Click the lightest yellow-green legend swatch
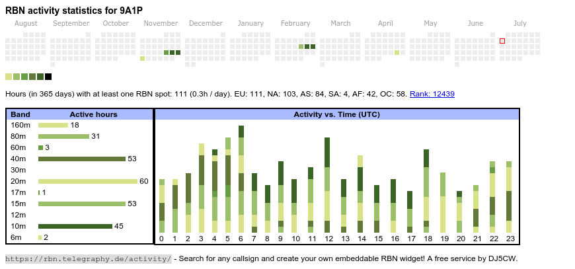575x269 pixels. [x=9, y=77]
